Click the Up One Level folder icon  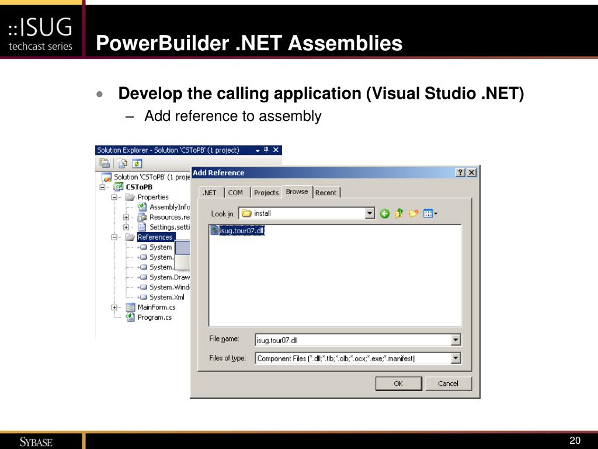399,213
